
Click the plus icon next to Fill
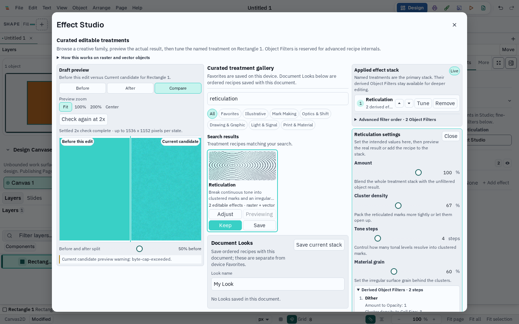click(x=42, y=24)
